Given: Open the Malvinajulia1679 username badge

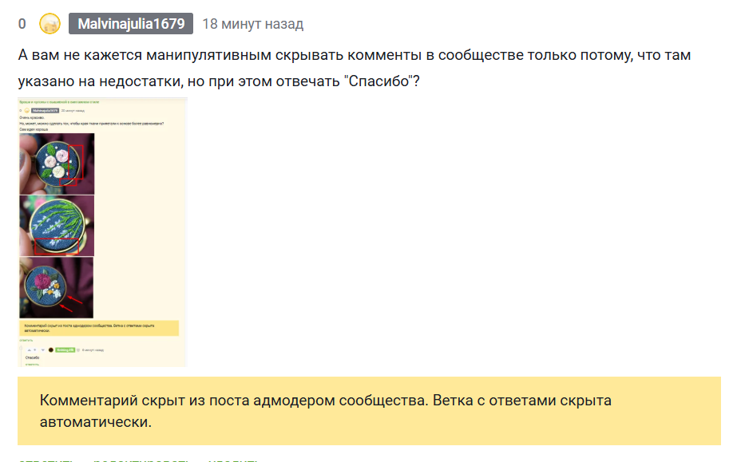Looking at the screenshot, I should click(131, 24).
